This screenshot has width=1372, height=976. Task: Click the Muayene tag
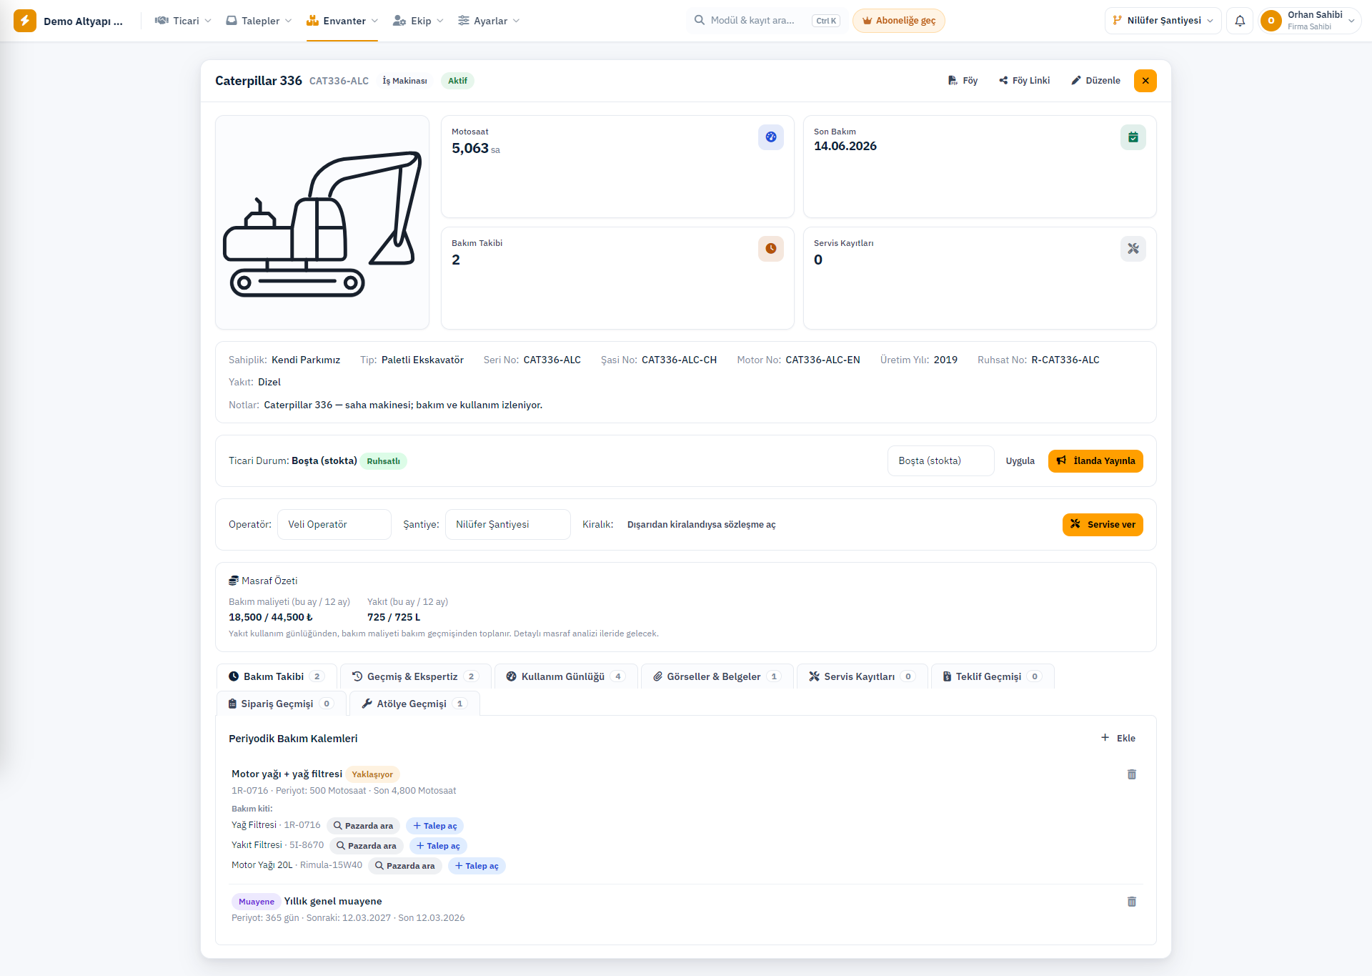[x=257, y=902]
